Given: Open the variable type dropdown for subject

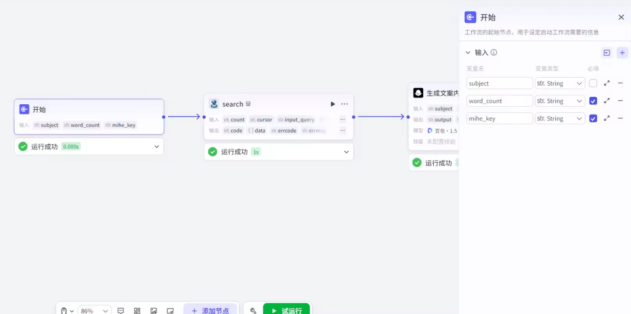Looking at the screenshot, I should (560, 83).
